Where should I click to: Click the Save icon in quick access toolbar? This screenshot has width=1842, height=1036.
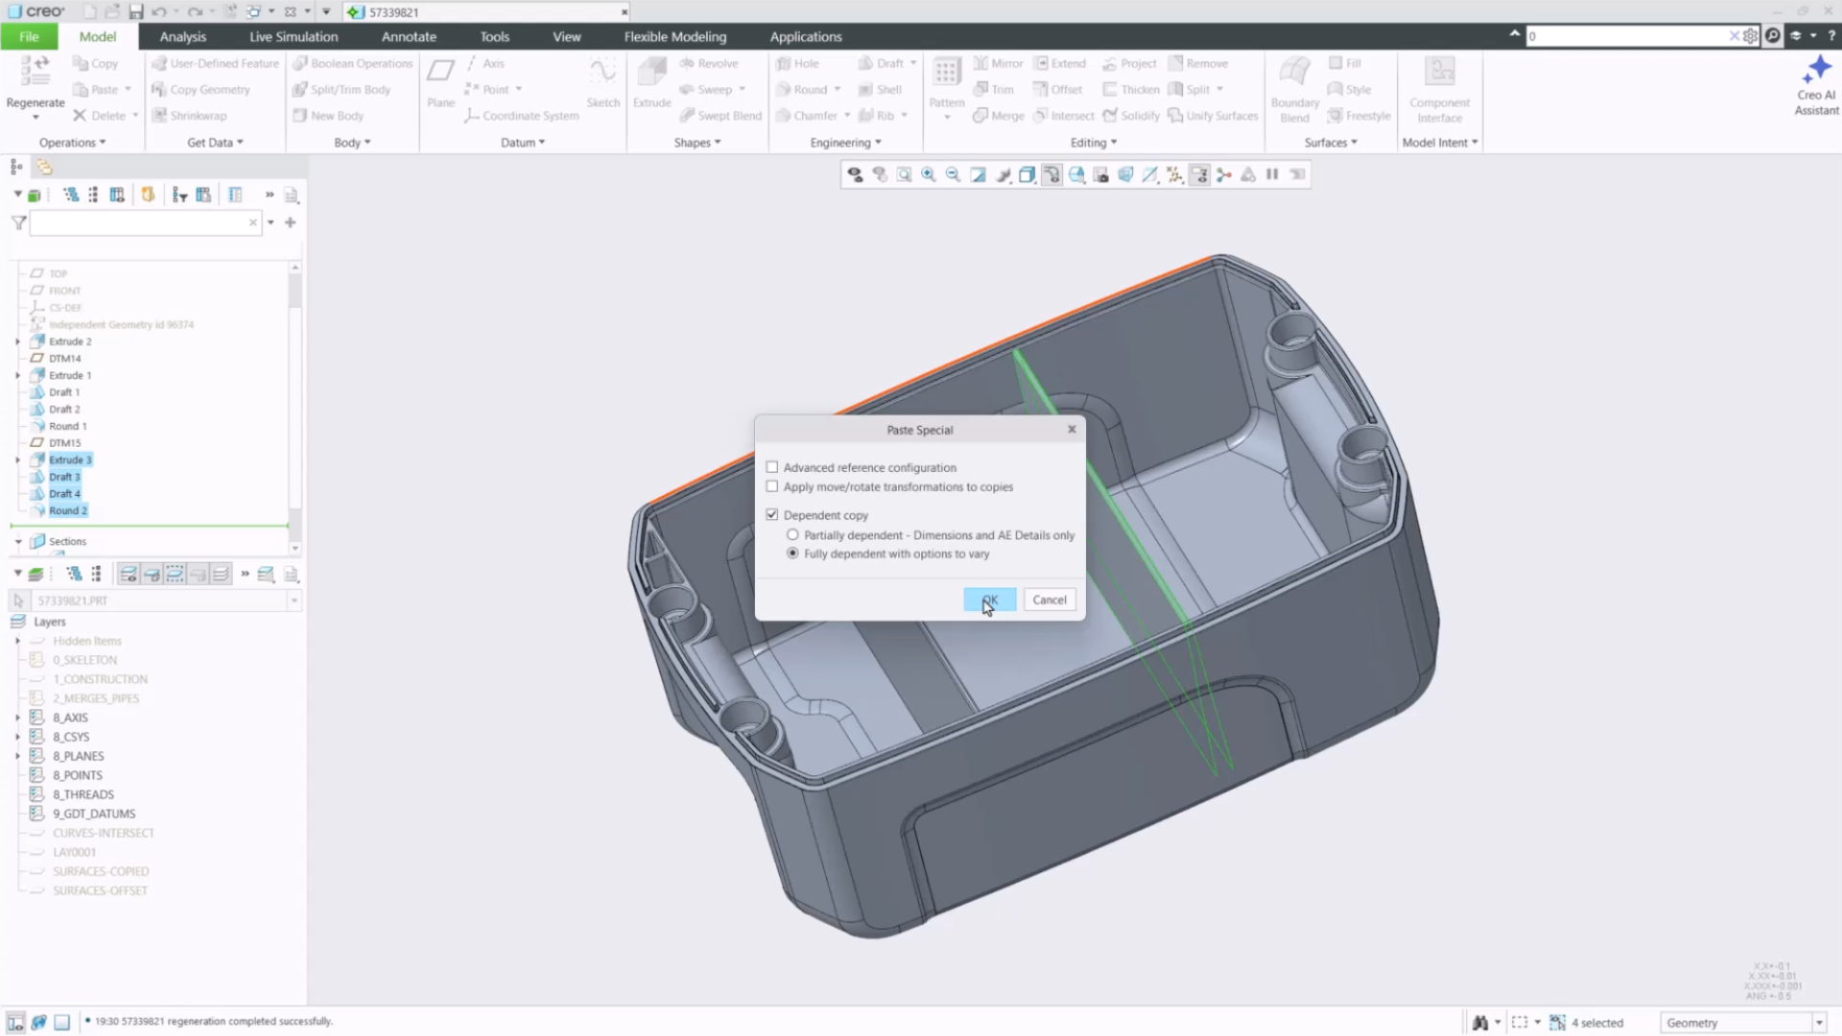coord(136,12)
